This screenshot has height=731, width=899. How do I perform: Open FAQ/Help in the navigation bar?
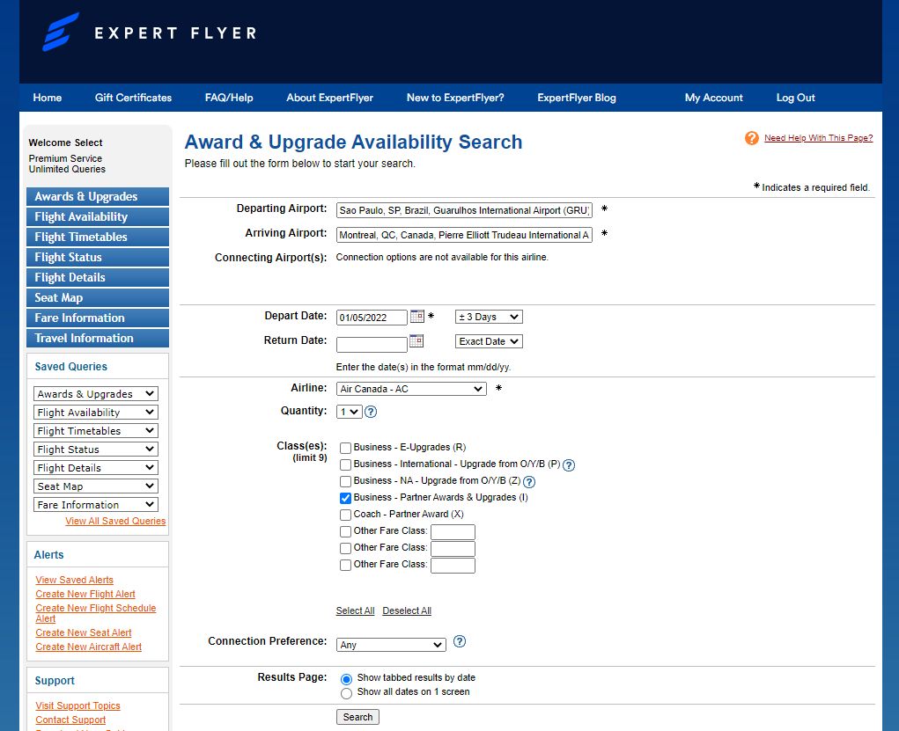coord(229,98)
